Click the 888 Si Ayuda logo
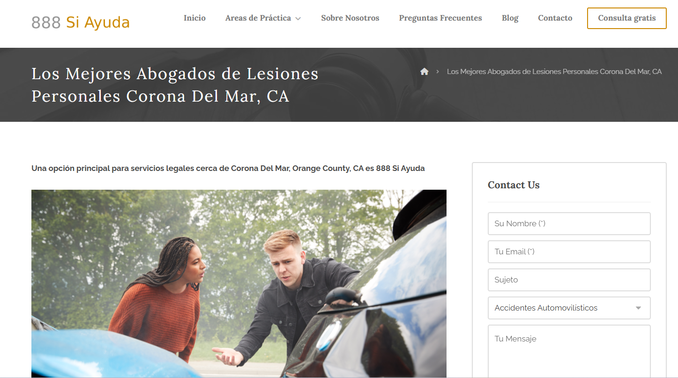Viewport: 678px width, 378px height. [x=81, y=22]
